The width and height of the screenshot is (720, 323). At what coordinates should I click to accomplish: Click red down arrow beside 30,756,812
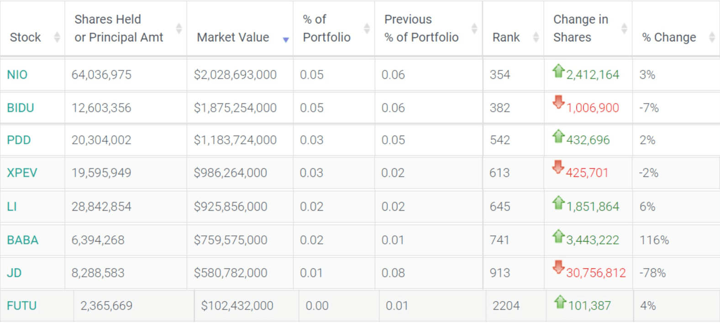[558, 267]
